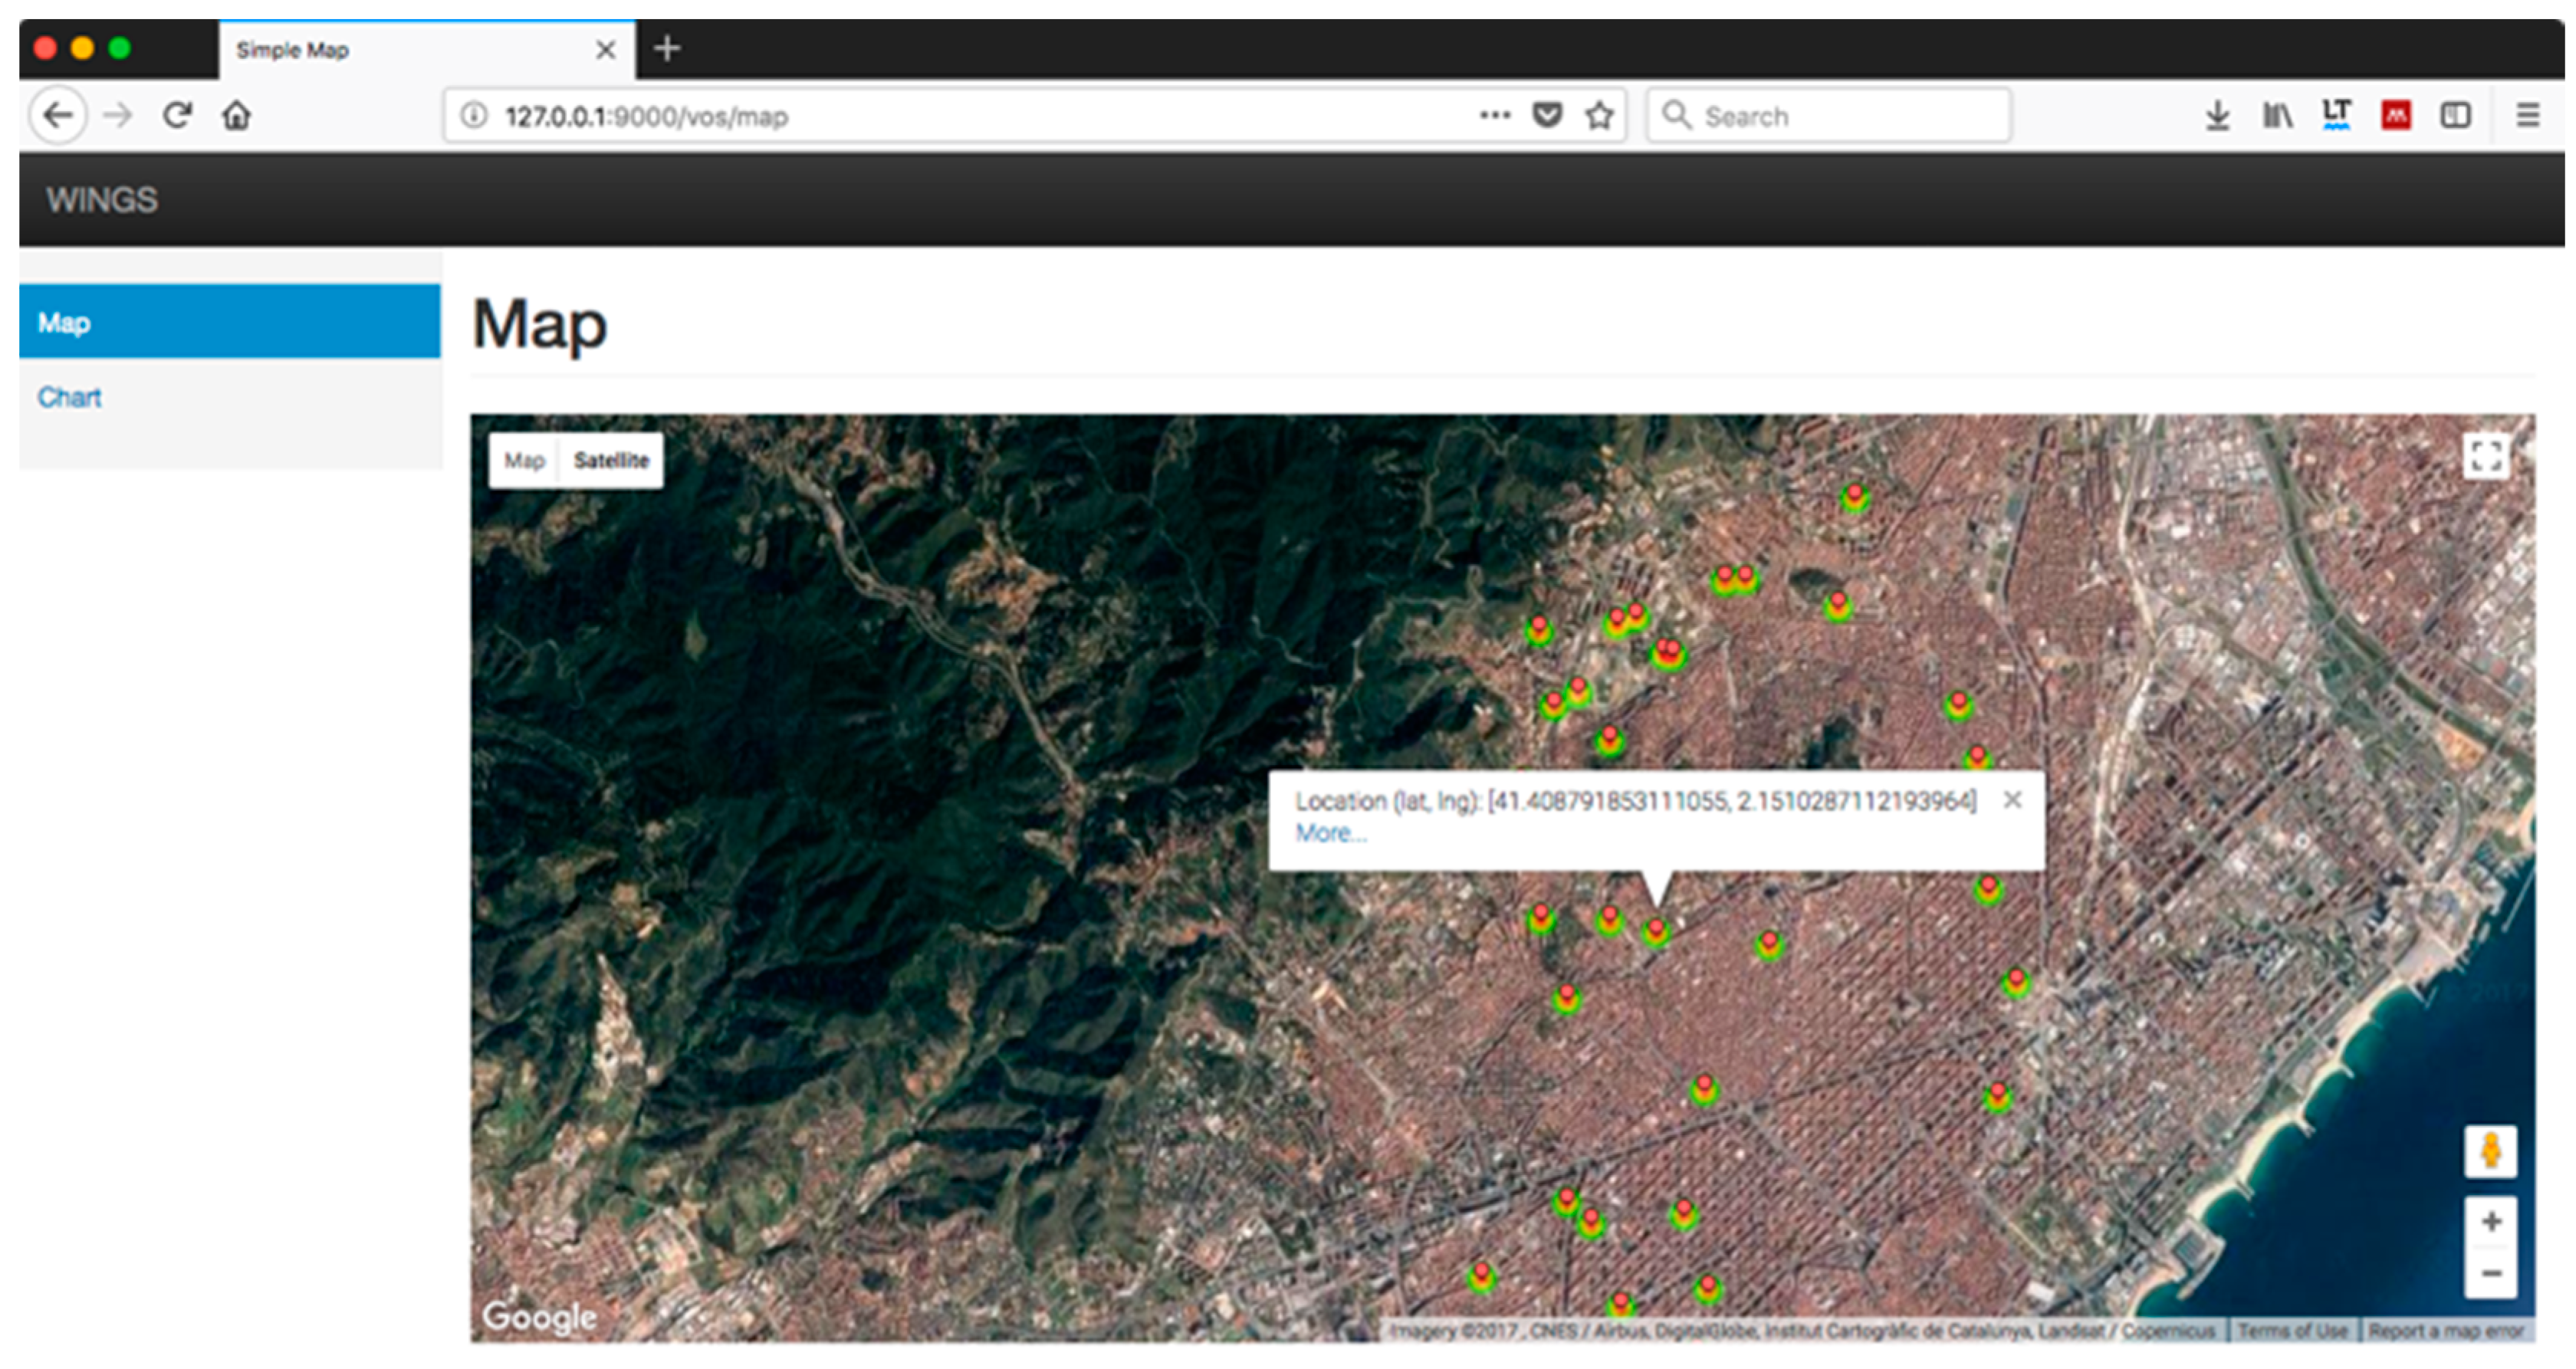Screen dimensions: 2576x1369
Task: Click the map marker under the info window
Action: pyautogui.click(x=1656, y=932)
